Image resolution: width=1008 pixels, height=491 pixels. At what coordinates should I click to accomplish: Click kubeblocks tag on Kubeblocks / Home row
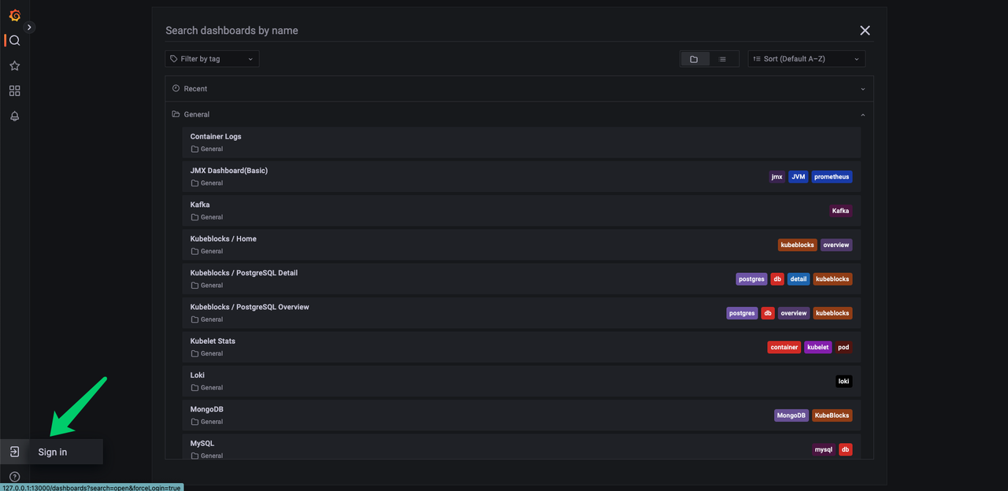(797, 245)
